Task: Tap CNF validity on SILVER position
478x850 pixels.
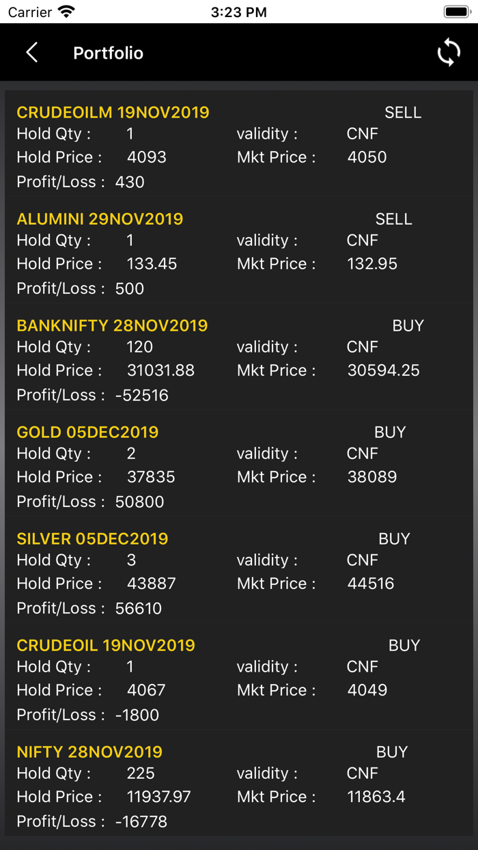Action: (x=362, y=560)
